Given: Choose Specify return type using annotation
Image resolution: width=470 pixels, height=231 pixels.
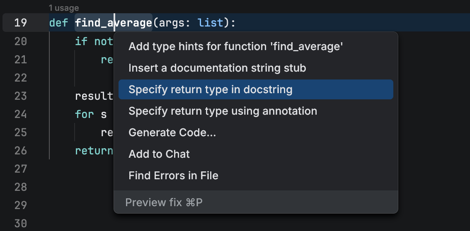Looking at the screenshot, I should click(223, 111).
